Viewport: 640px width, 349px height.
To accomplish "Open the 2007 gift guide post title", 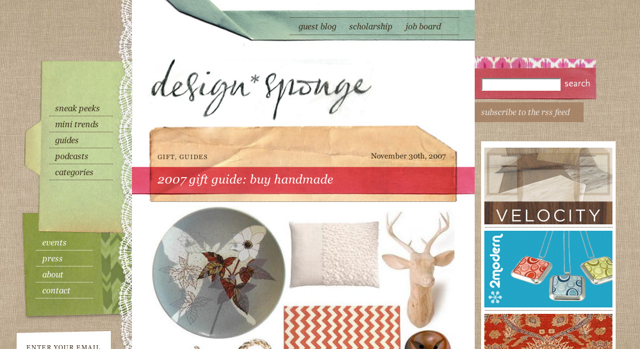I will coord(245,180).
